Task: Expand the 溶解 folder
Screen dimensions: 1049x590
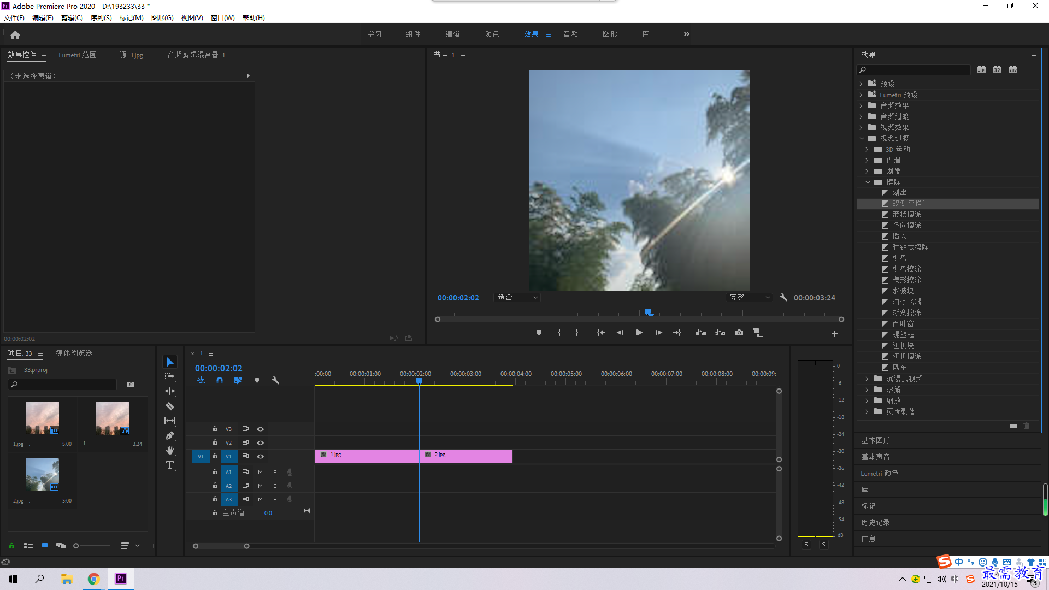Action: coord(868,390)
